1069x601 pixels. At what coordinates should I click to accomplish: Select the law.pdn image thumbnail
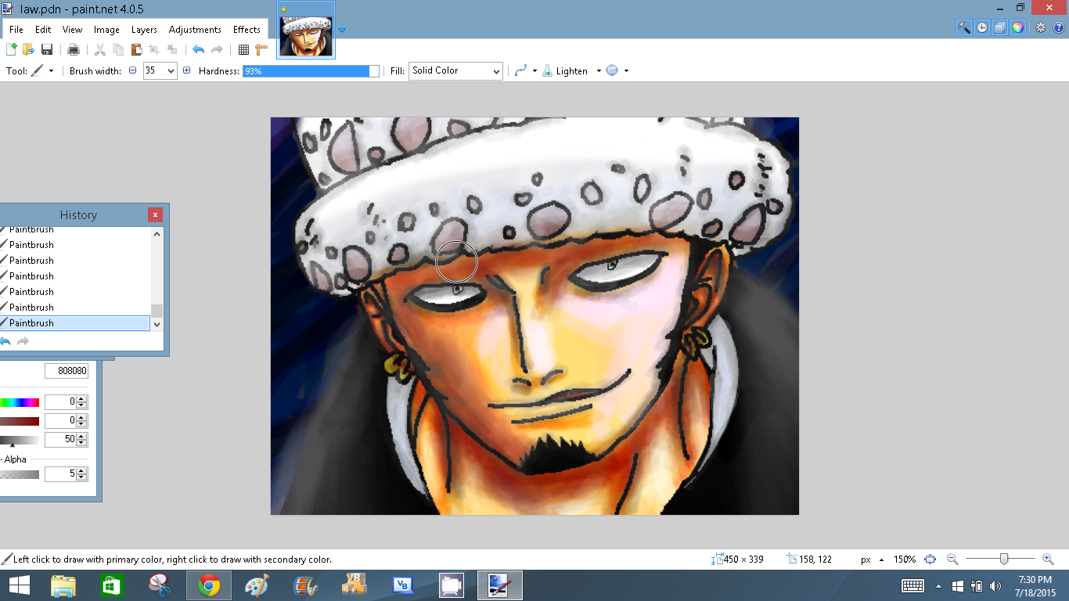point(306,30)
